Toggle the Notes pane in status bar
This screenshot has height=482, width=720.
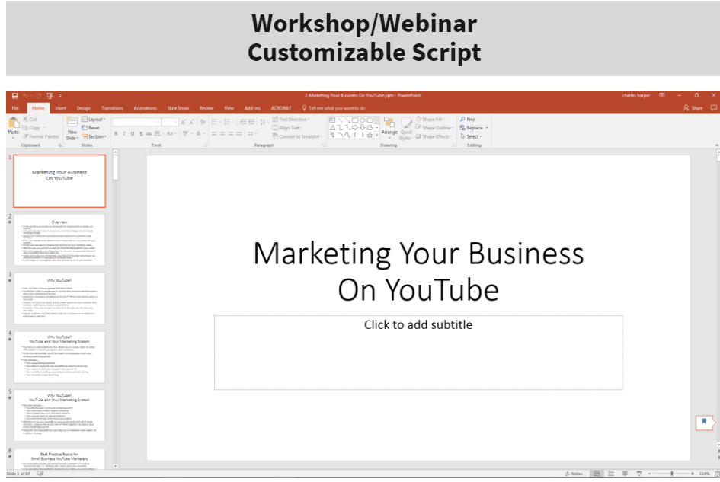(x=574, y=474)
